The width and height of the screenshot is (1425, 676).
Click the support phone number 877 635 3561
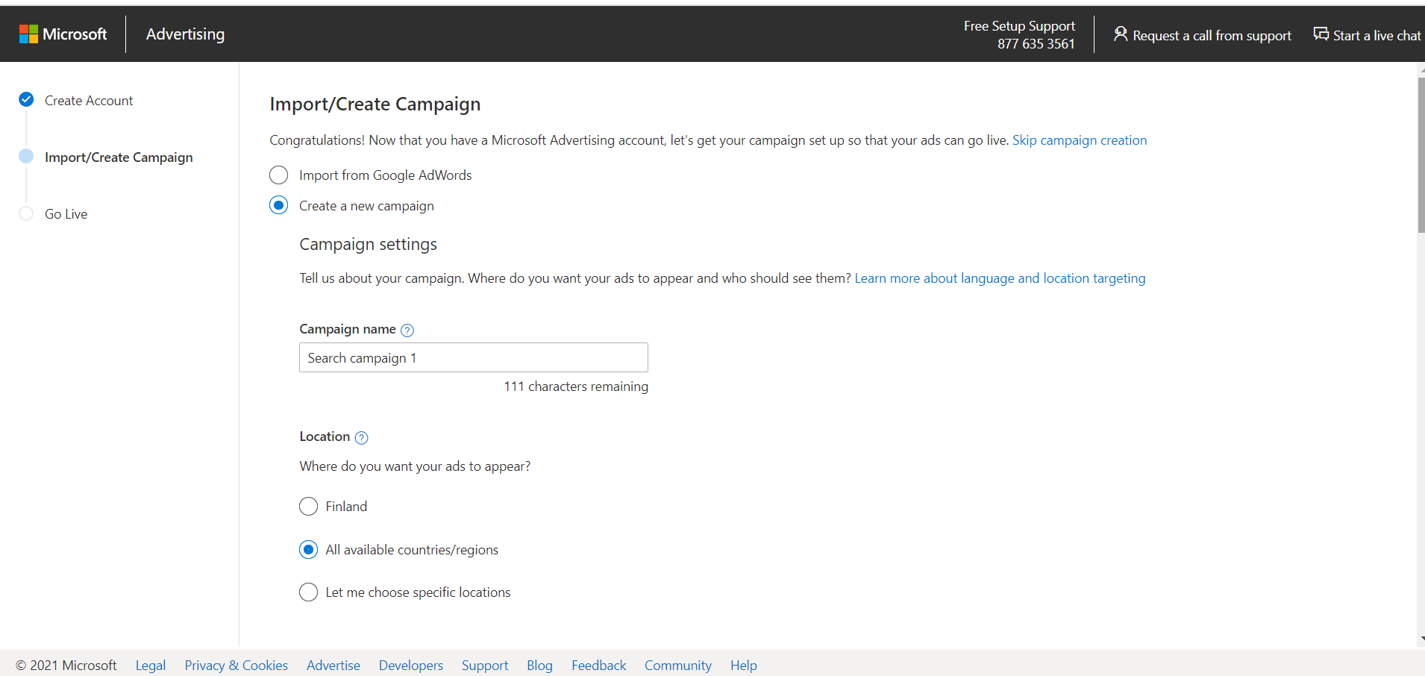(1036, 44)
